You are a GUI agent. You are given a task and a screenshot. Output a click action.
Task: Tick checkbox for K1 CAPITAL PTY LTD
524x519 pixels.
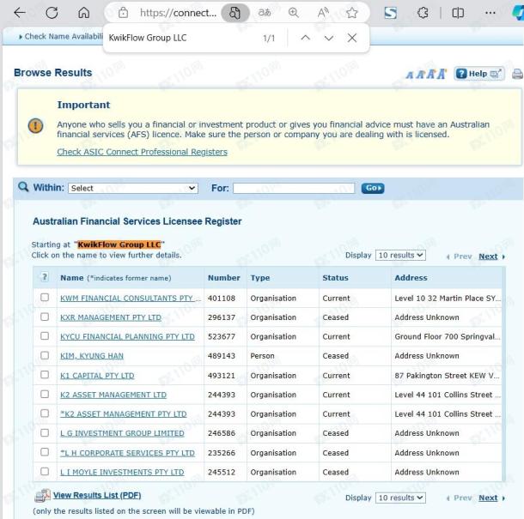coord(45,375)
